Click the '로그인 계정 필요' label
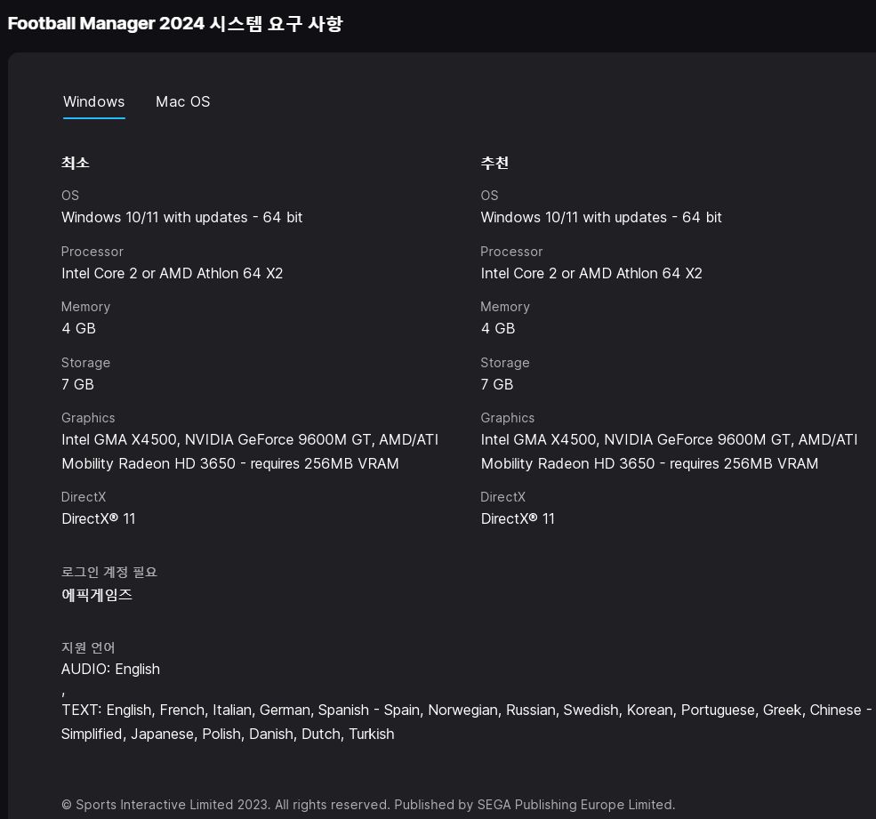This screenshot has width=876, height=819. (108, 572)
